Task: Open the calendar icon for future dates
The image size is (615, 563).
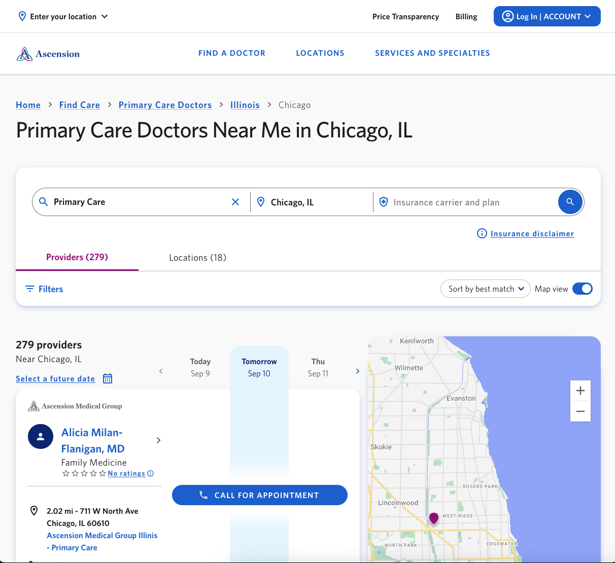Action: [108, 378]
